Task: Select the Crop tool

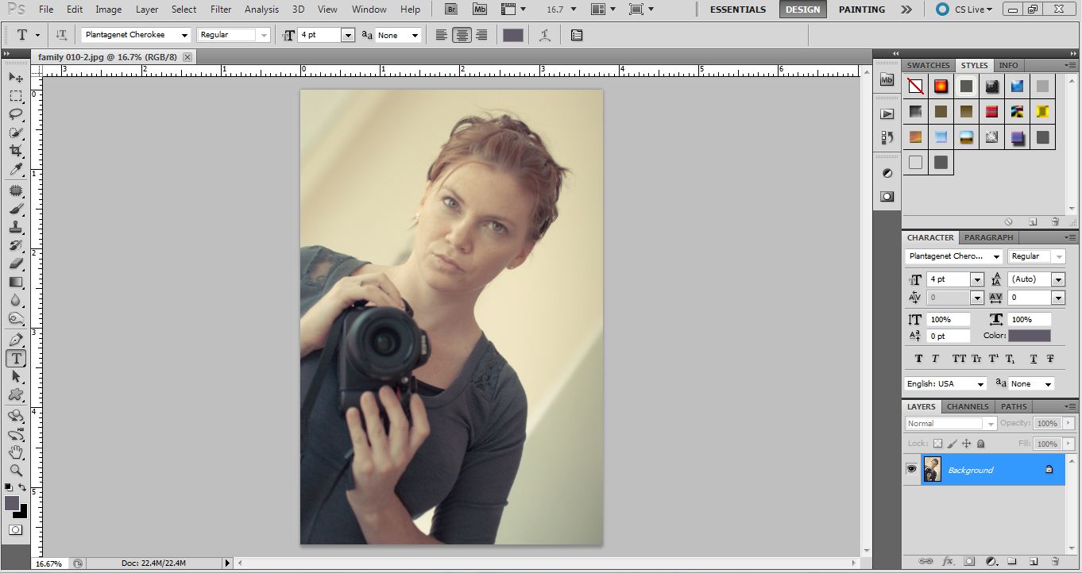Action: [x=16, y=151]
